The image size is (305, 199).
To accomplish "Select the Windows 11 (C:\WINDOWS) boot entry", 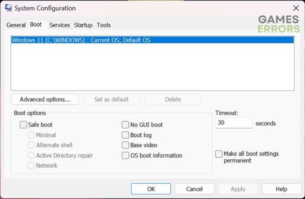I will click(x=152, y=40).
